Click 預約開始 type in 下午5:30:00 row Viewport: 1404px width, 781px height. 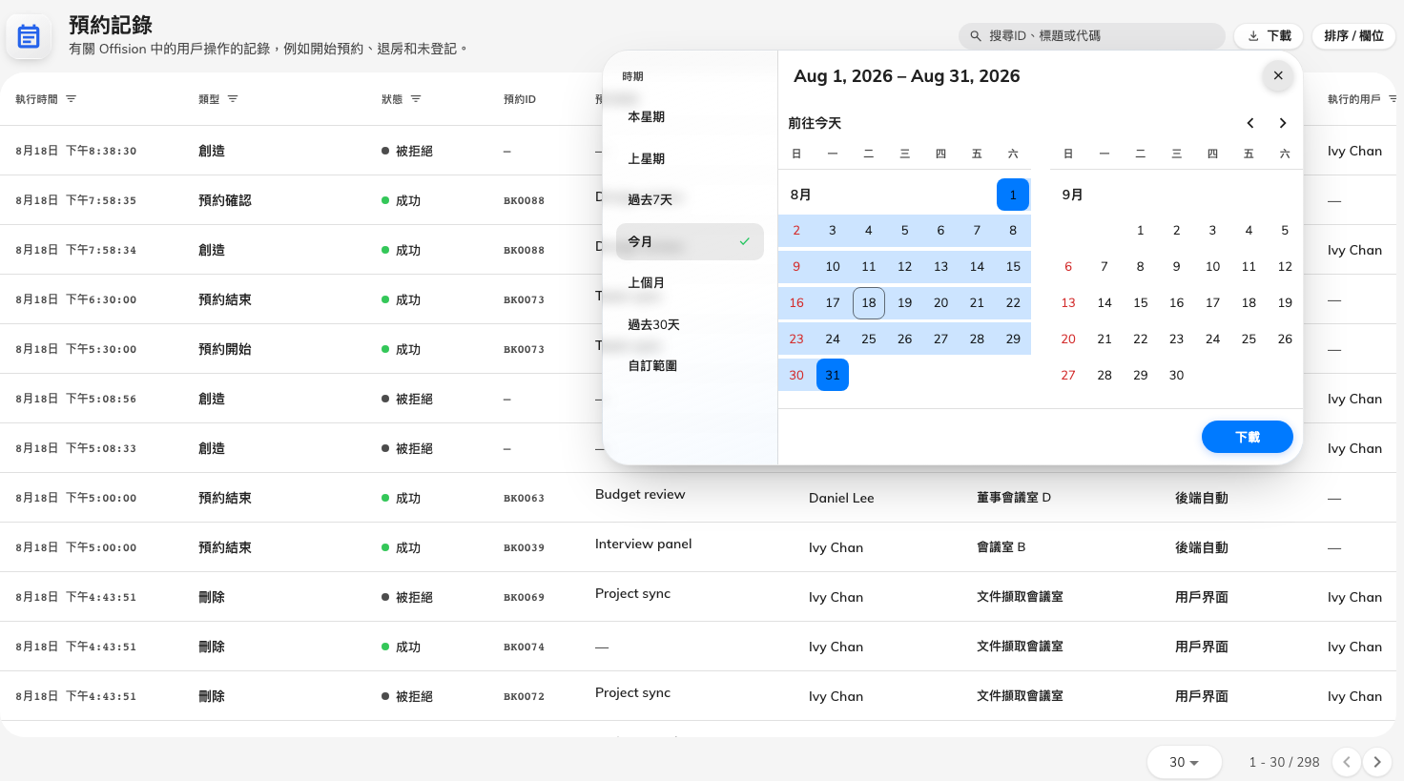click(x=225, y=349)
